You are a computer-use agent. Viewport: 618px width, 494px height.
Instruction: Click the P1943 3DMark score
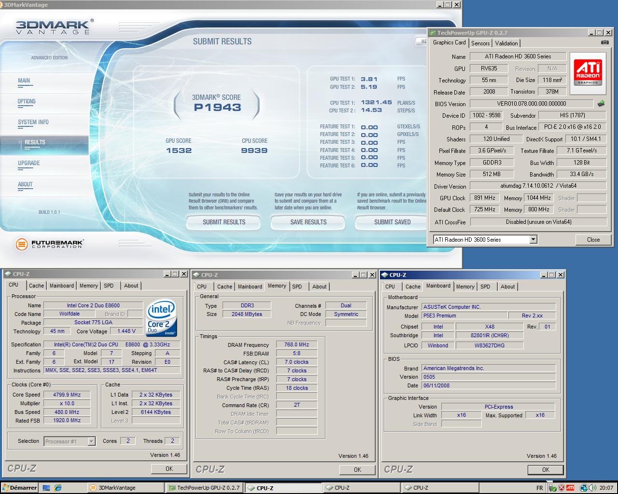pos(217,108)
